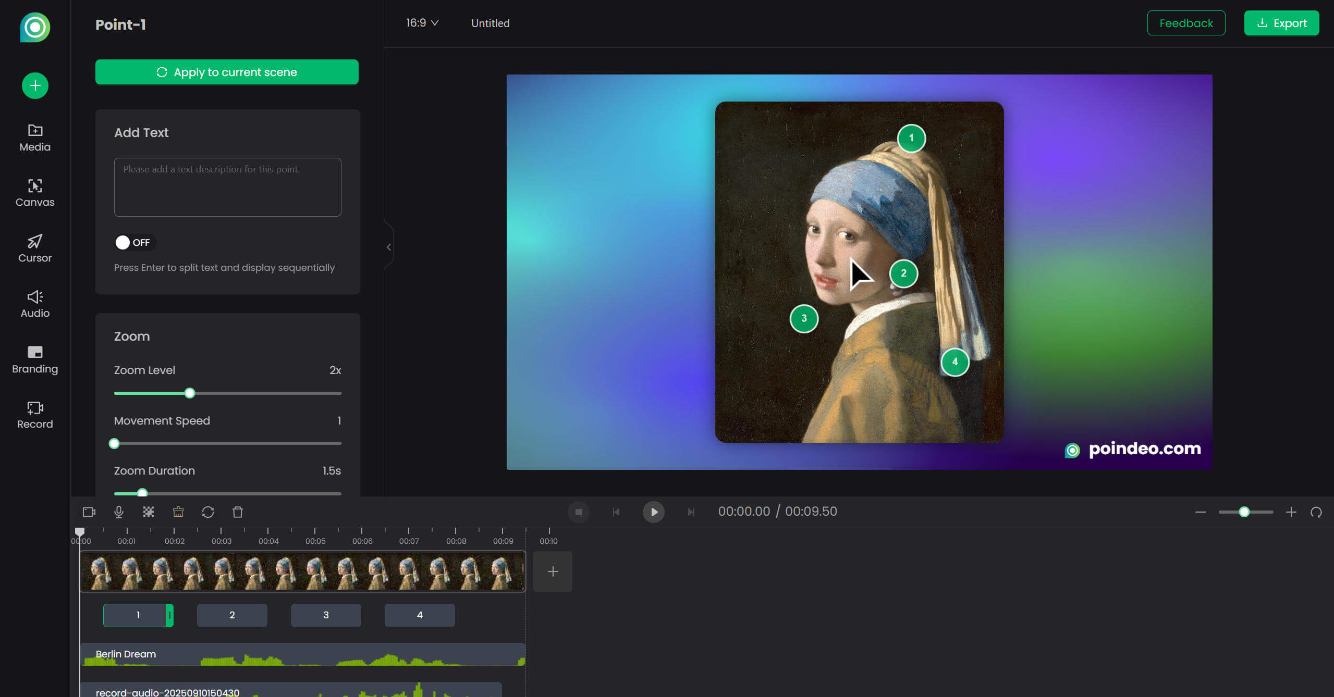Click the refresh loop icon in timeline toolbar
The width and height of the screenshot is (1334, 697).
point(208,512)
